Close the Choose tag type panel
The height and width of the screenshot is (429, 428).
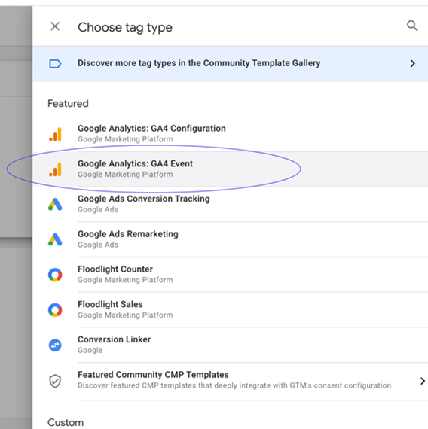55,26
